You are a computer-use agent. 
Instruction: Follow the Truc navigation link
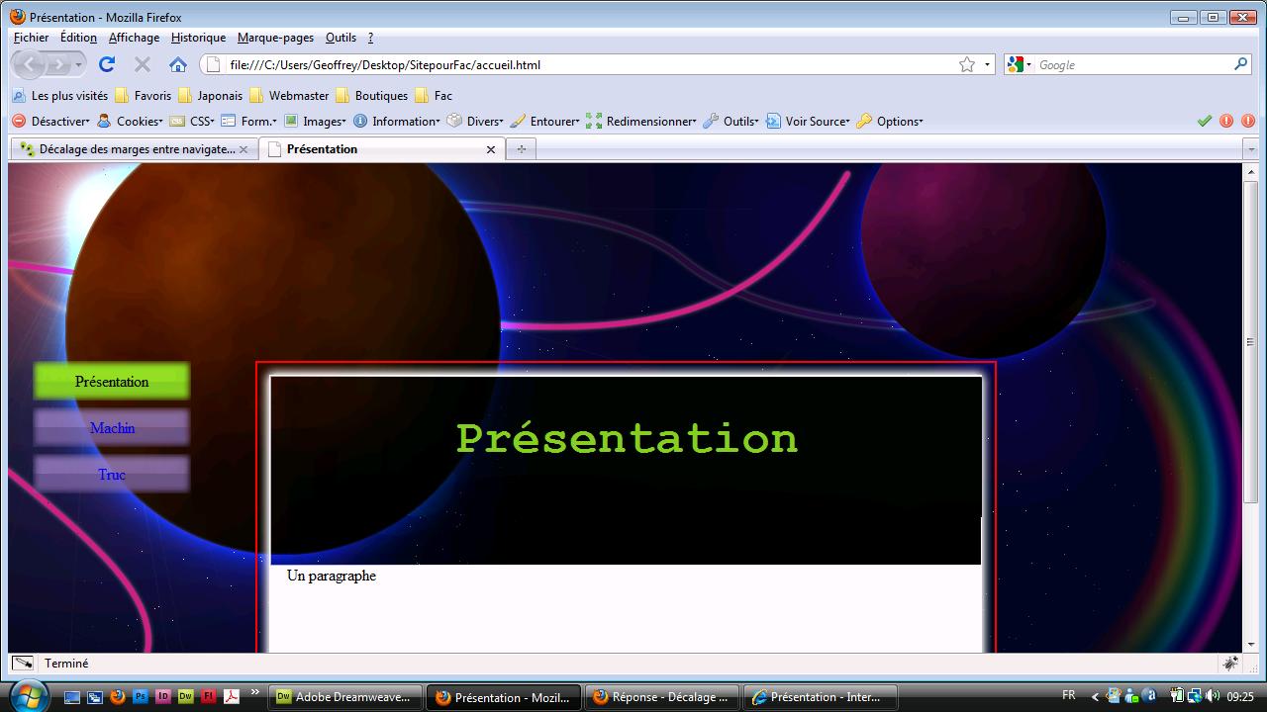(112, 475)
